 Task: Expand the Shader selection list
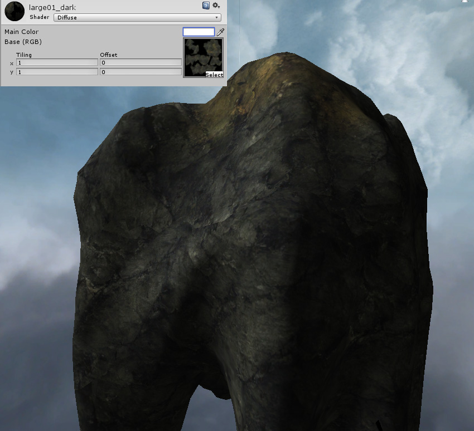point(138,17)
